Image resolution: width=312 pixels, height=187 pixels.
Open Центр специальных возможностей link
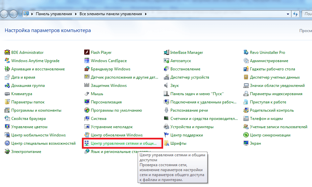(x=43, y=143)
